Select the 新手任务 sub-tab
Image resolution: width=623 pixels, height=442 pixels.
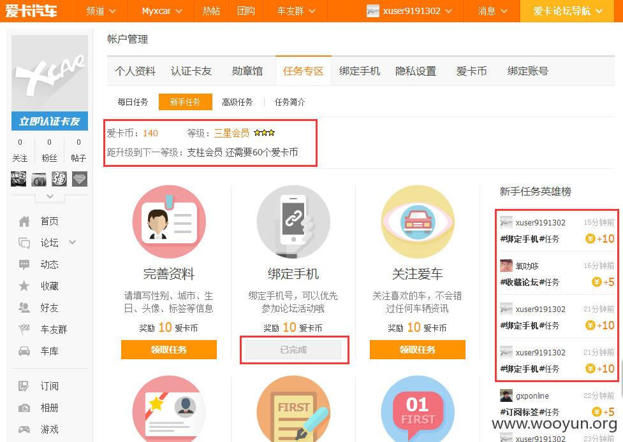(185, 102)
